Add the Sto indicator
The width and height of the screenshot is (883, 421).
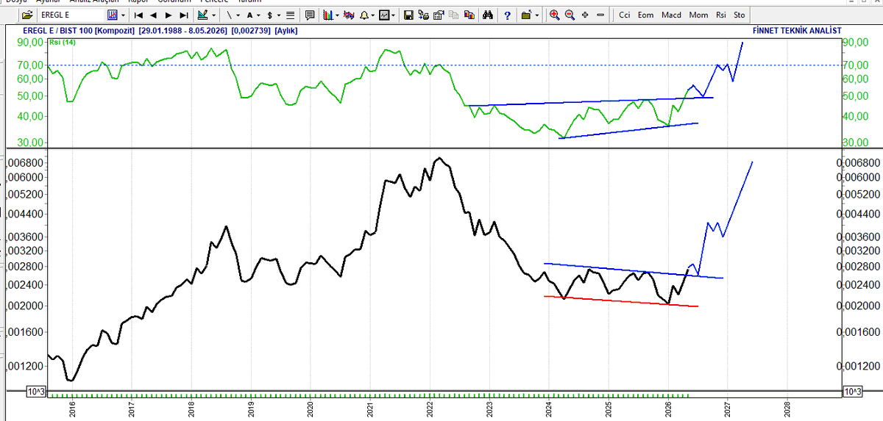pos(740,15)
